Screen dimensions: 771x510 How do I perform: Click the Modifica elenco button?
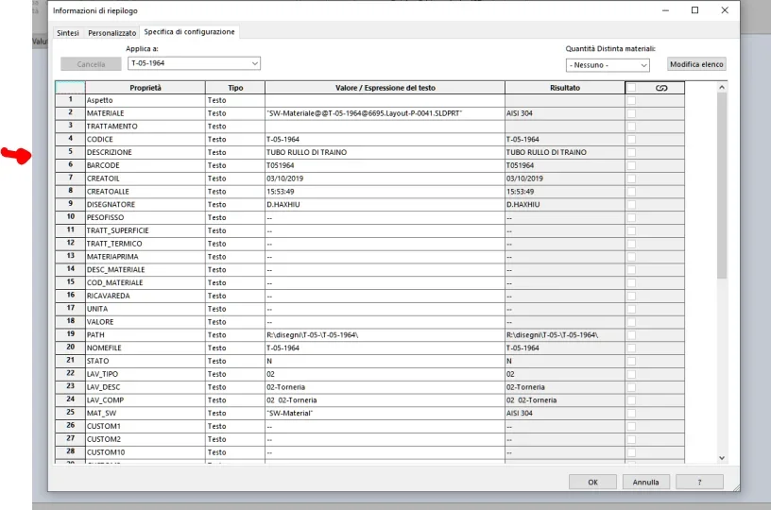click(x=696, y=64)
